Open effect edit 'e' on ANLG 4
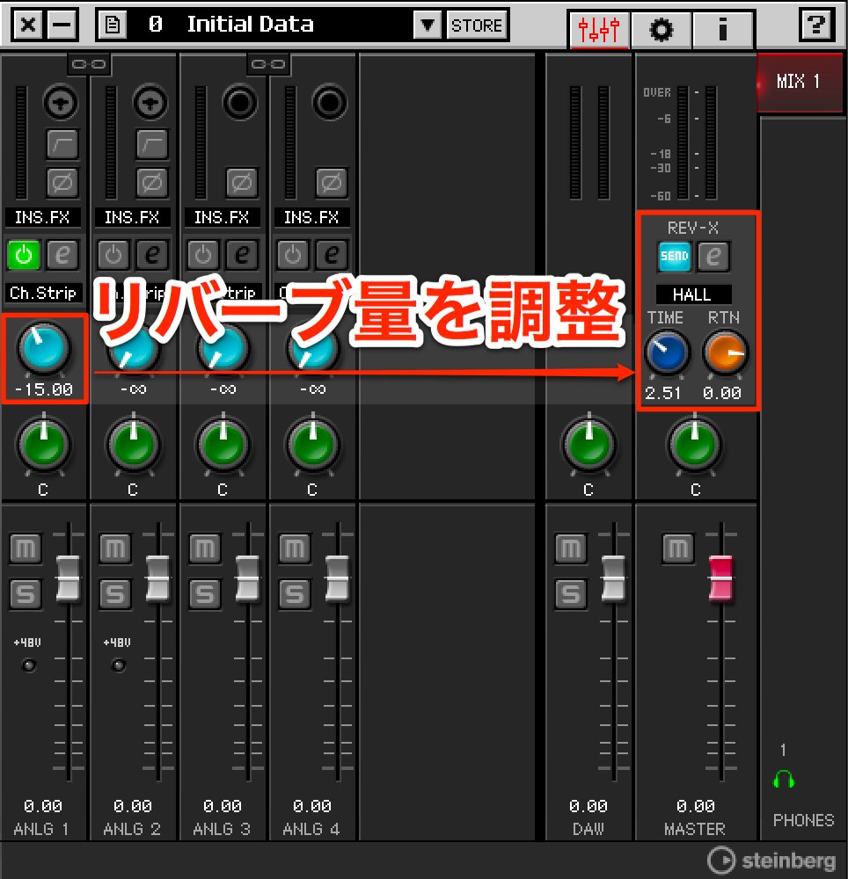The height and width of the screenshot is (879, 848). click(x=332, y=255)
